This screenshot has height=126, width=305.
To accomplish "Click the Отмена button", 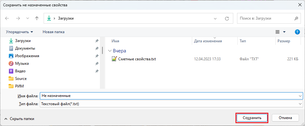I will (x=285, y=118).
